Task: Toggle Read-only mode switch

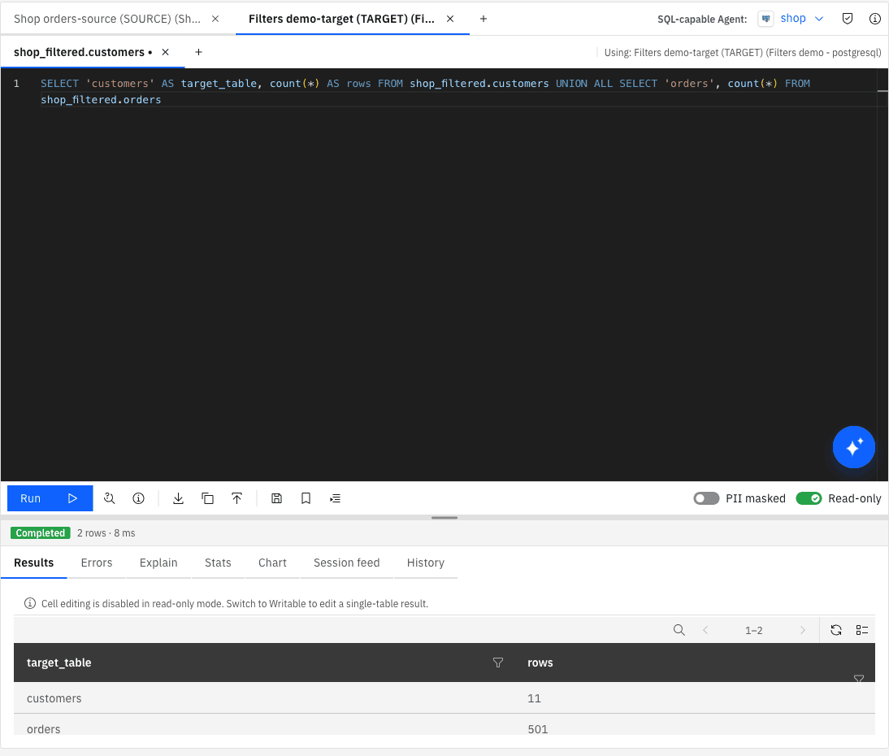Action: tap(809, 498)
